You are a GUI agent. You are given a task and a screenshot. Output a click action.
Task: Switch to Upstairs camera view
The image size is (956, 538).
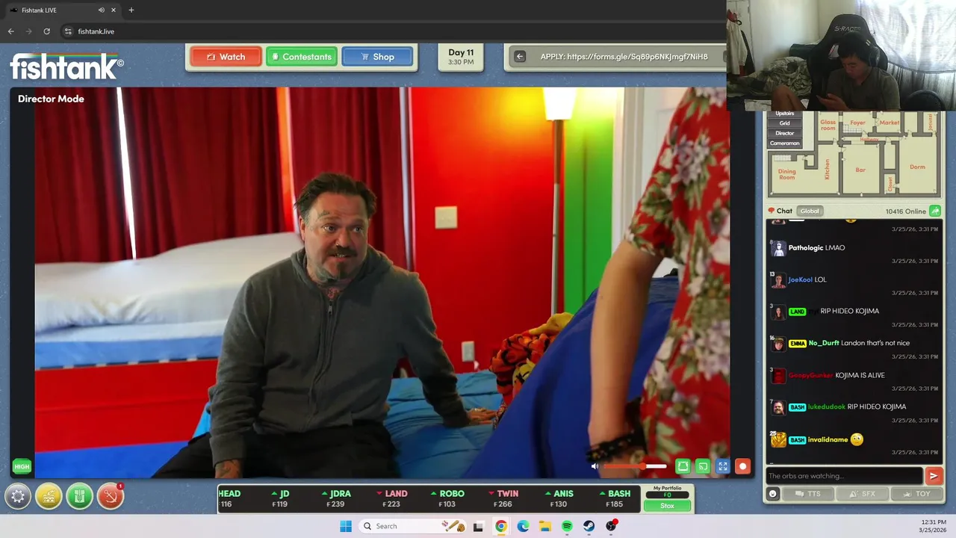click(784, 114)
